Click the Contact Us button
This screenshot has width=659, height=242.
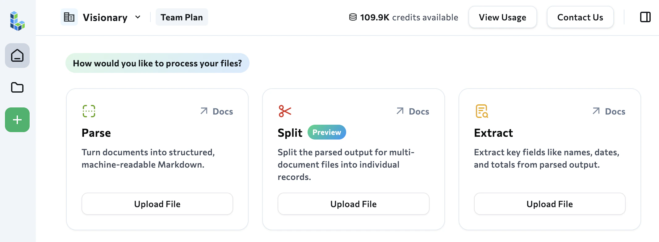[580, 17]
